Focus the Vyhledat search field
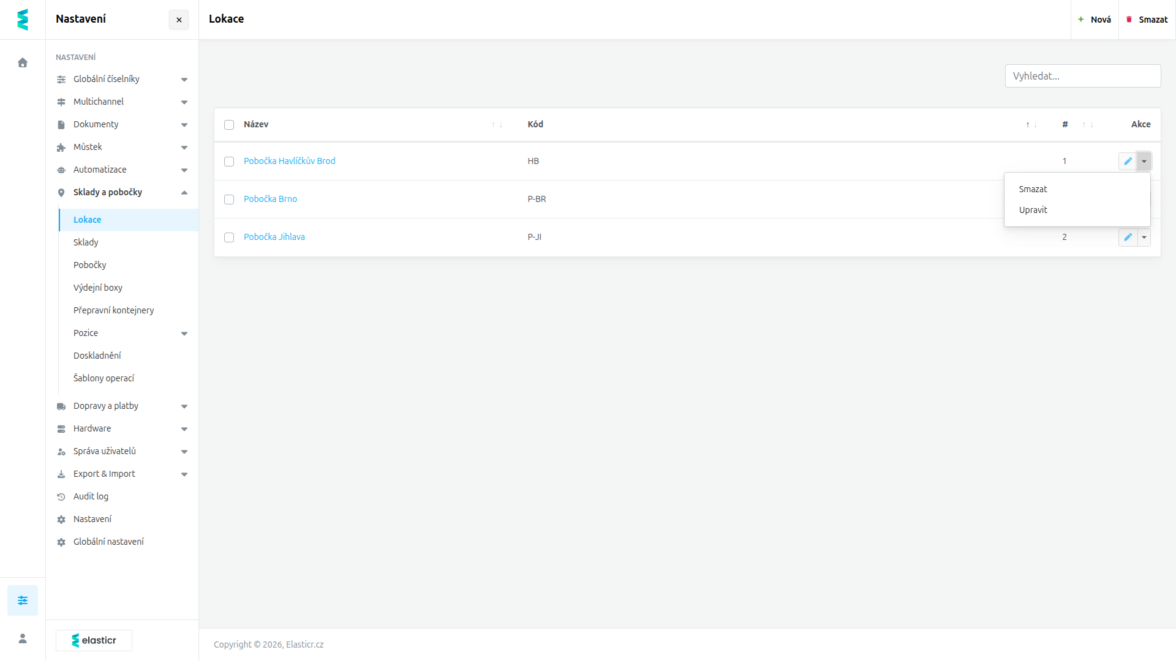 pos(1083,76)
